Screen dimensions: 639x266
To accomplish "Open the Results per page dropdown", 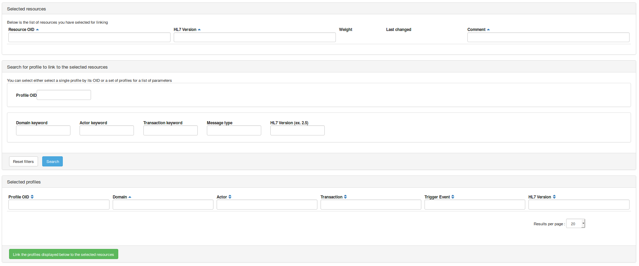I will click(575, 224).
